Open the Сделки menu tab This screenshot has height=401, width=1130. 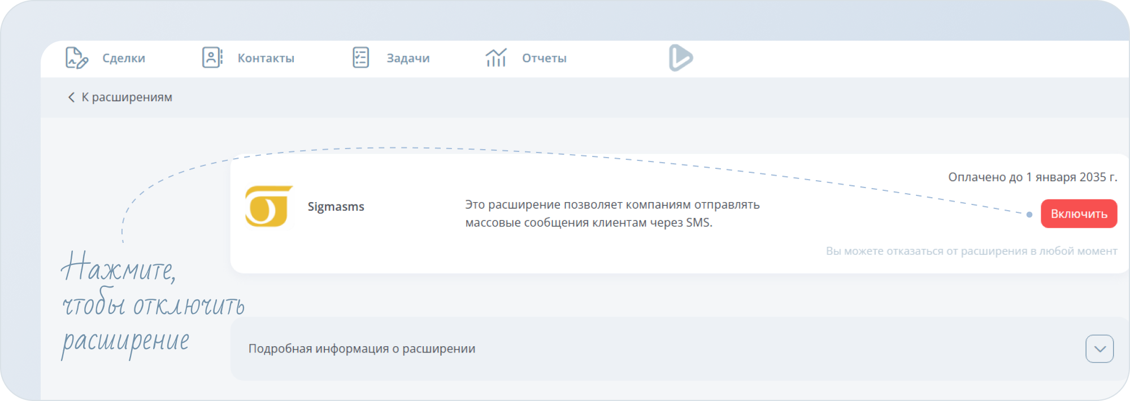[124, 58]
